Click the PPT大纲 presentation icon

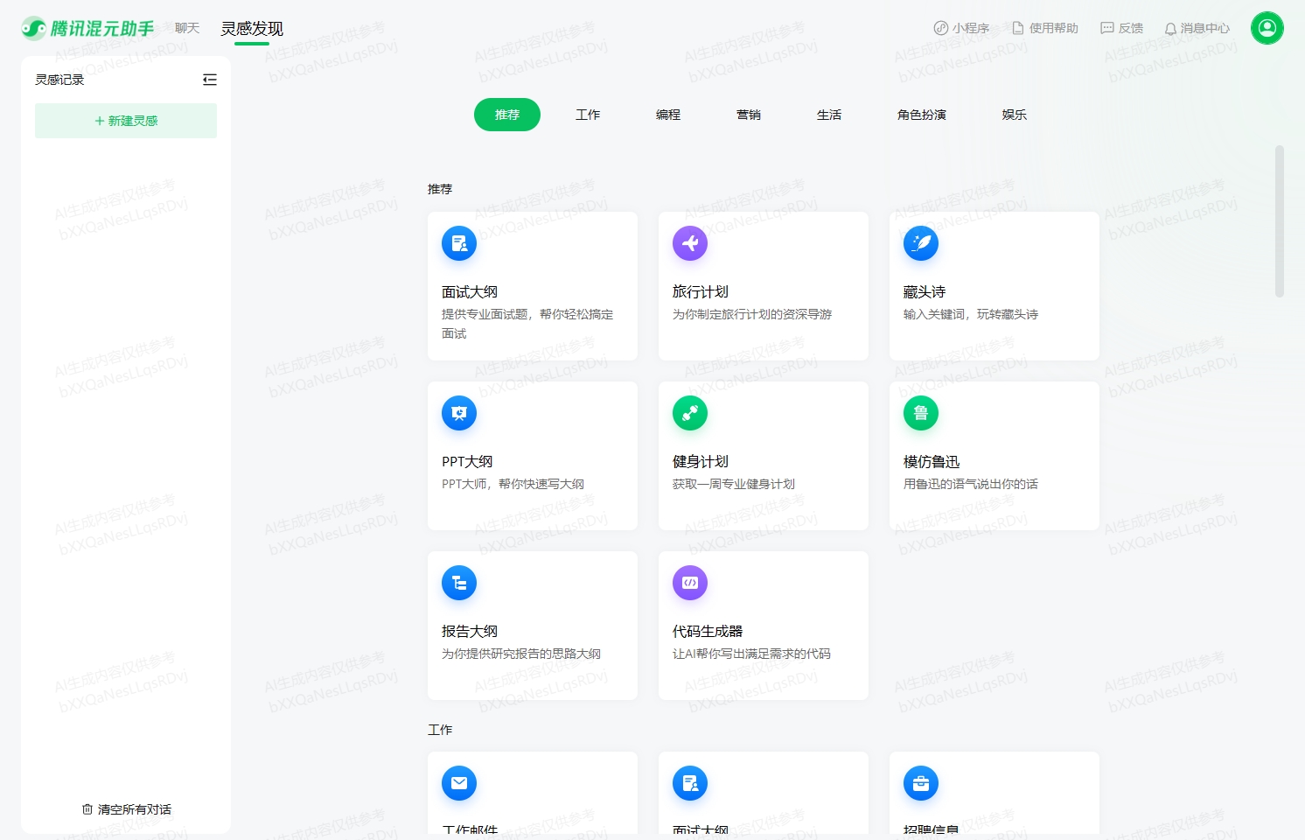click(x=459, y=413)
